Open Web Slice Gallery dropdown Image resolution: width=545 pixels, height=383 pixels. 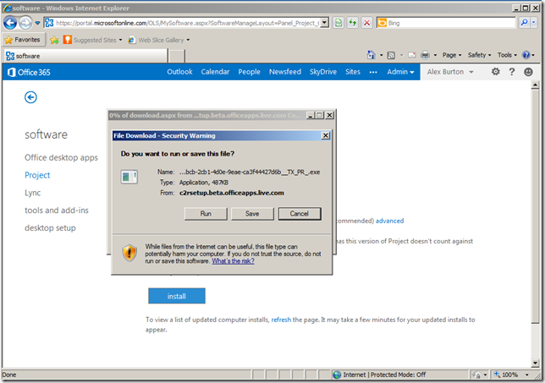coord(159,40)
